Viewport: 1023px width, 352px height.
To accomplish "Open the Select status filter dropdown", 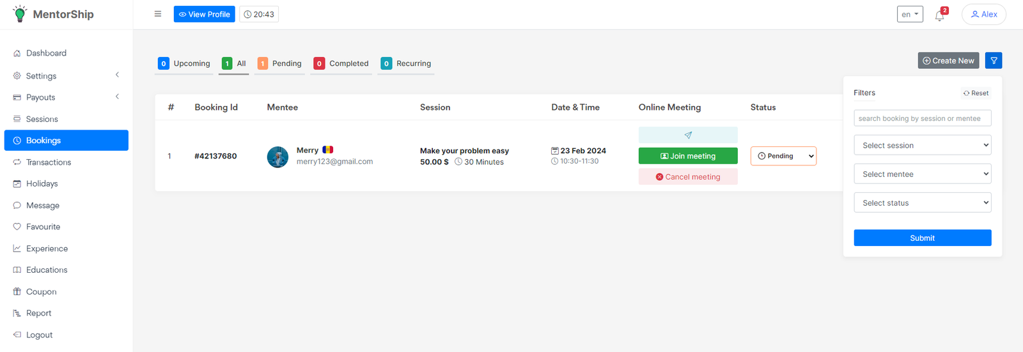I will 922,203.
